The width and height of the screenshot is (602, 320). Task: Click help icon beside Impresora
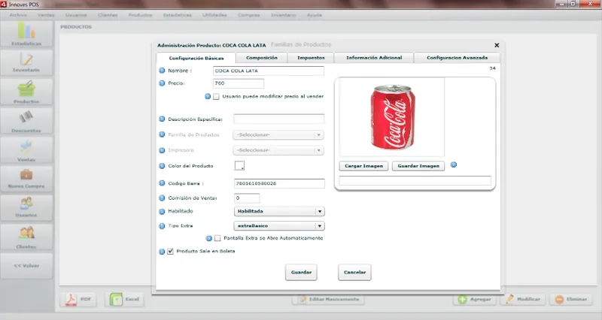pyautogui.click(x=162, y=150)
